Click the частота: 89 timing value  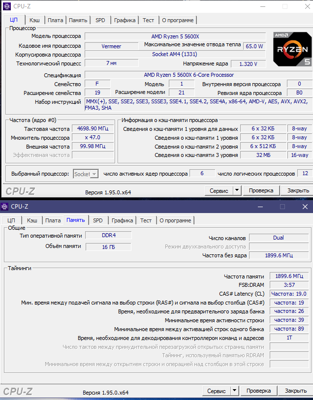[289, 329]
